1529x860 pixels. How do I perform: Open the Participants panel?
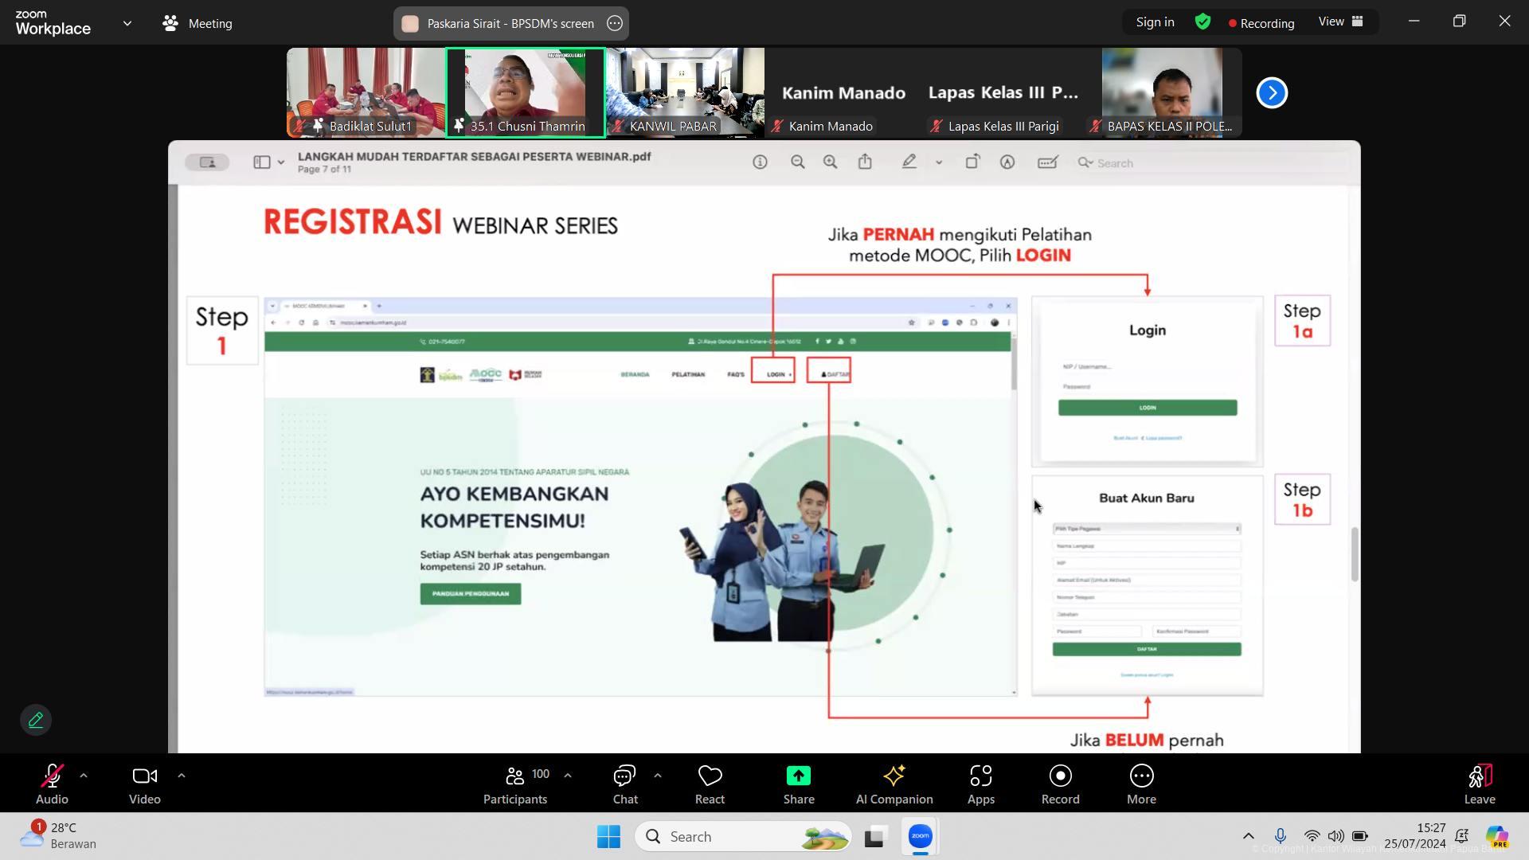coord(515,784)
